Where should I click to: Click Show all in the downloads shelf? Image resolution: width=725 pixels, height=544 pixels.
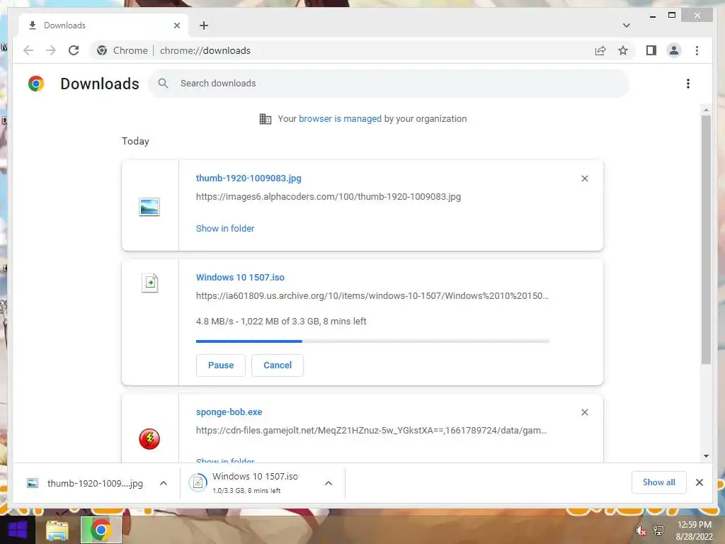pyautogui.click(x=659, y=482)
